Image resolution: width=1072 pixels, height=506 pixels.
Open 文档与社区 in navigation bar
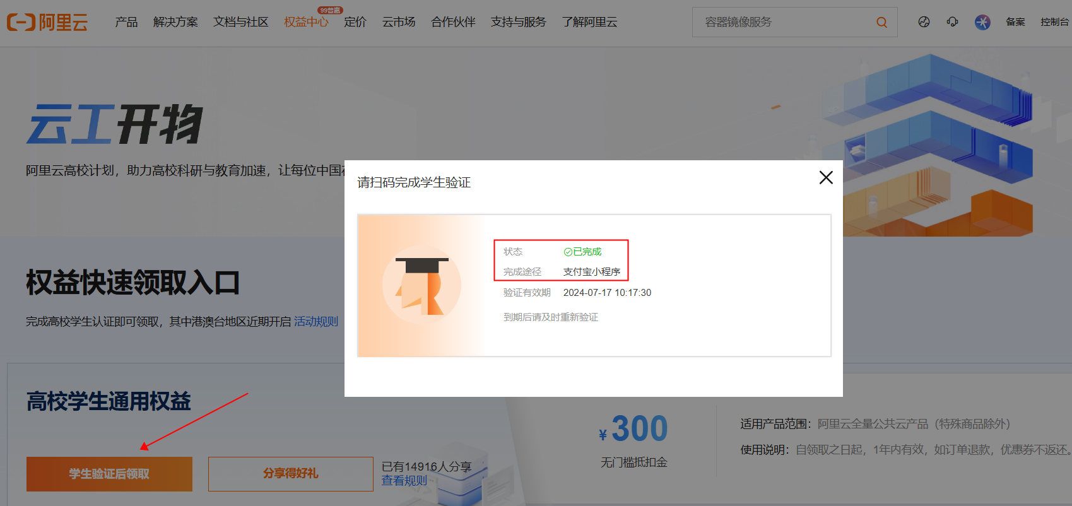click(x=240, y=22)
